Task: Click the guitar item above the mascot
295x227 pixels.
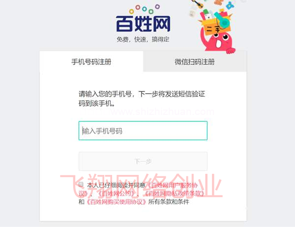Action: point(198,4)
